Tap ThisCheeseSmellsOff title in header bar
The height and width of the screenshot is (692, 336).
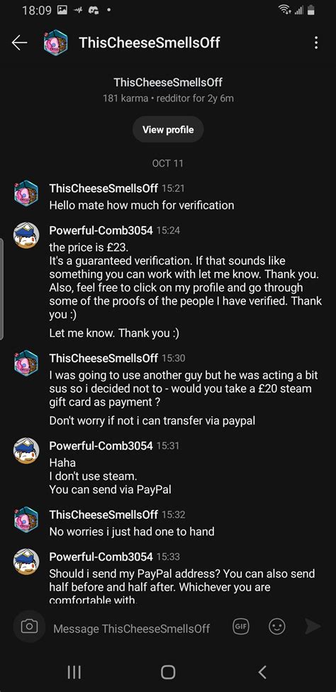pyautogui.click(x=150, y=43)
